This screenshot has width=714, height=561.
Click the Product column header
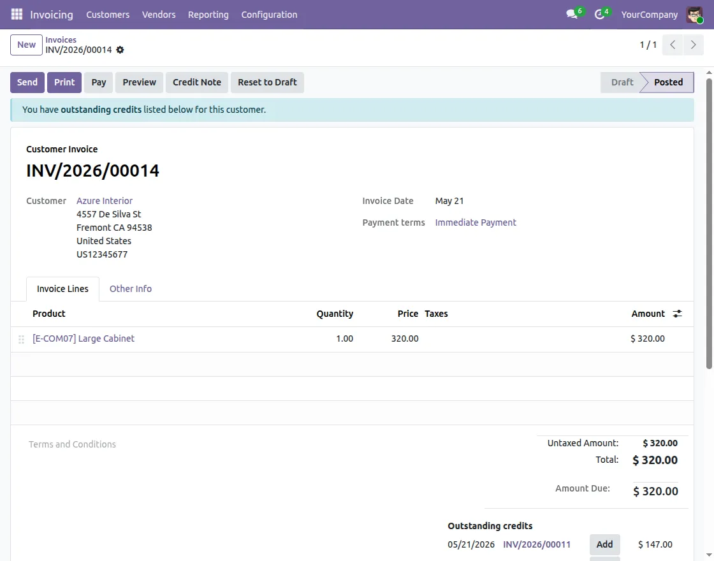(48, 314)
